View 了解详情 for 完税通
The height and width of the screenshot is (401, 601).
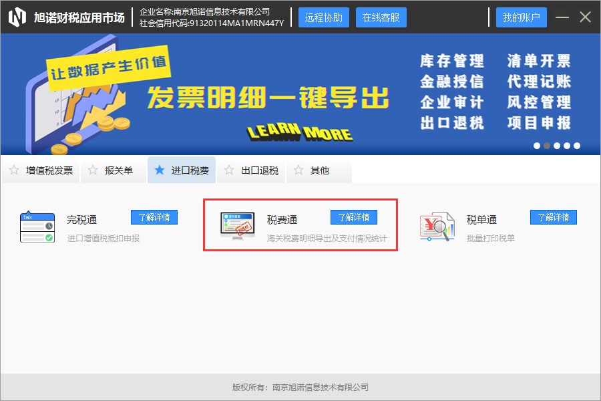[x=154, y=217]
